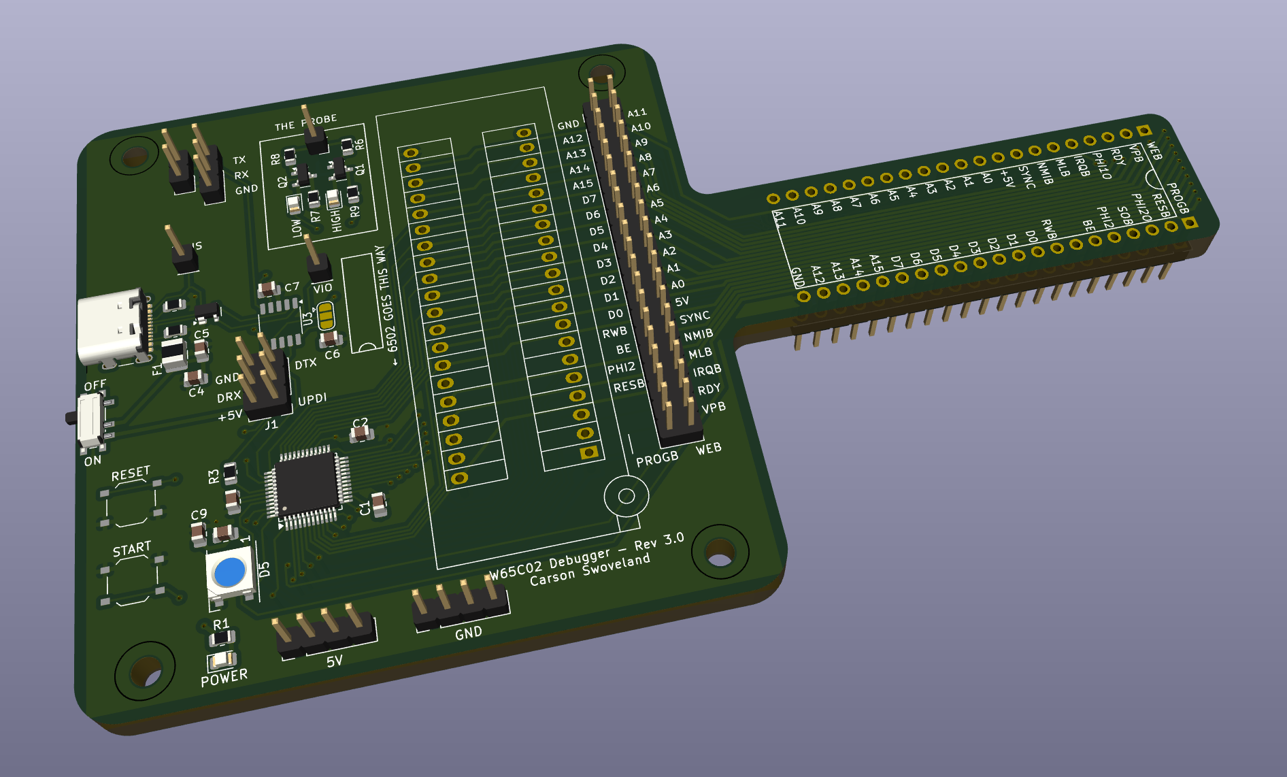The width and height of the screenshot is (1287, 777).
Task: Click the 'U3' chip label
Action: [307, 318]
